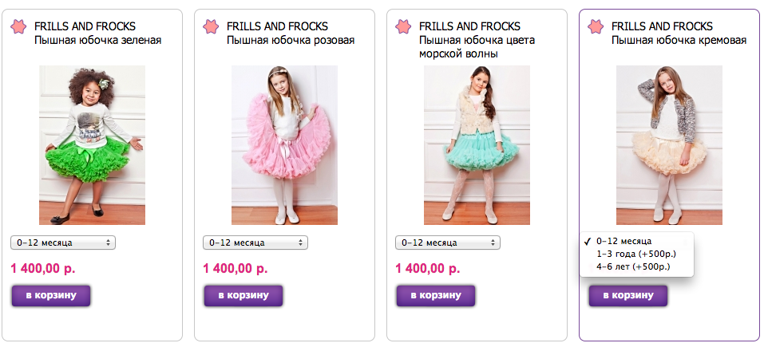
Task: Click в корзину under sea-wave skirt
Action: [x=436, y=295]
